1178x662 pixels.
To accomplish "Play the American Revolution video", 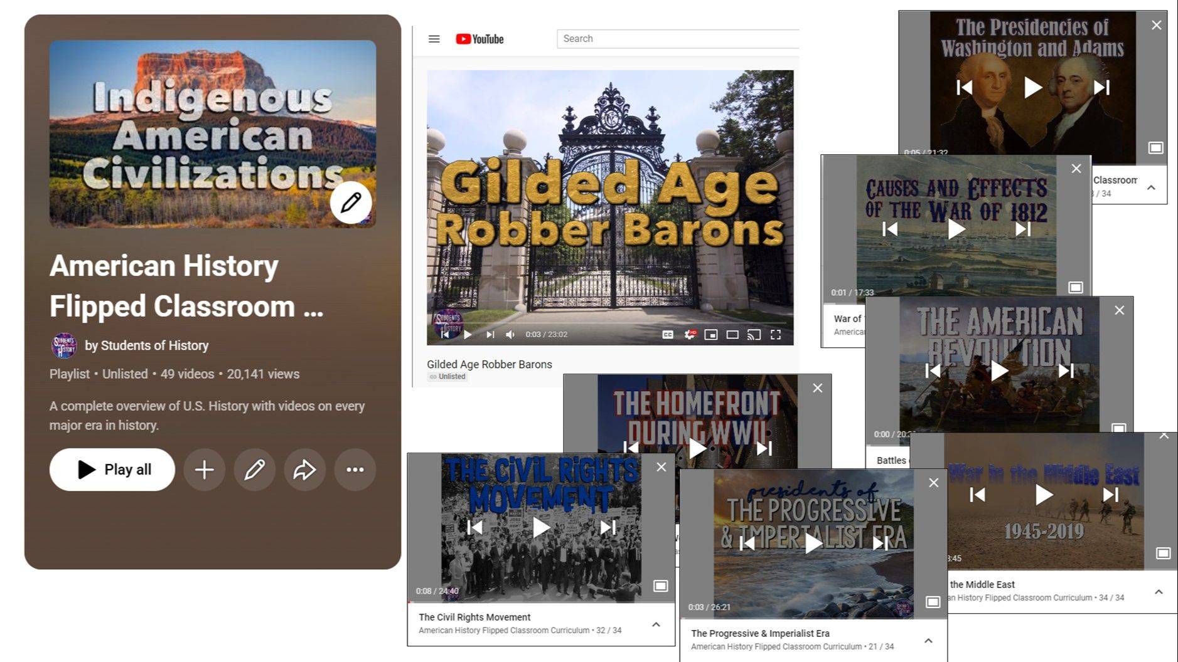I will click(999, 371).
